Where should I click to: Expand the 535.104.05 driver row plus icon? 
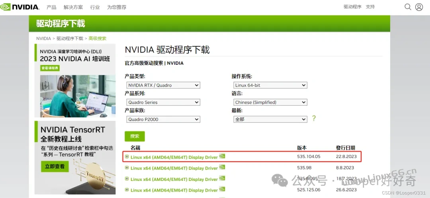(127, 157)
